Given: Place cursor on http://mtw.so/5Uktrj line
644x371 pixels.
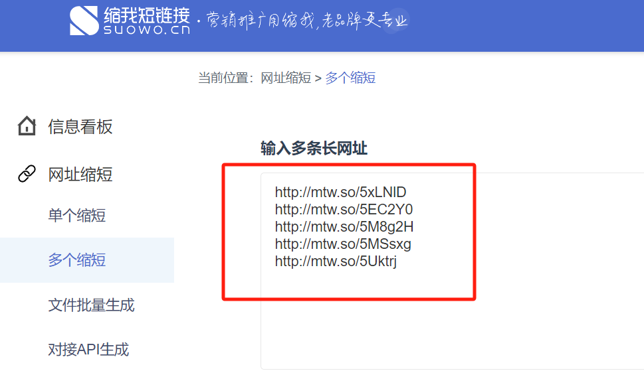Looking at the screenshot, I should [336, 261].
